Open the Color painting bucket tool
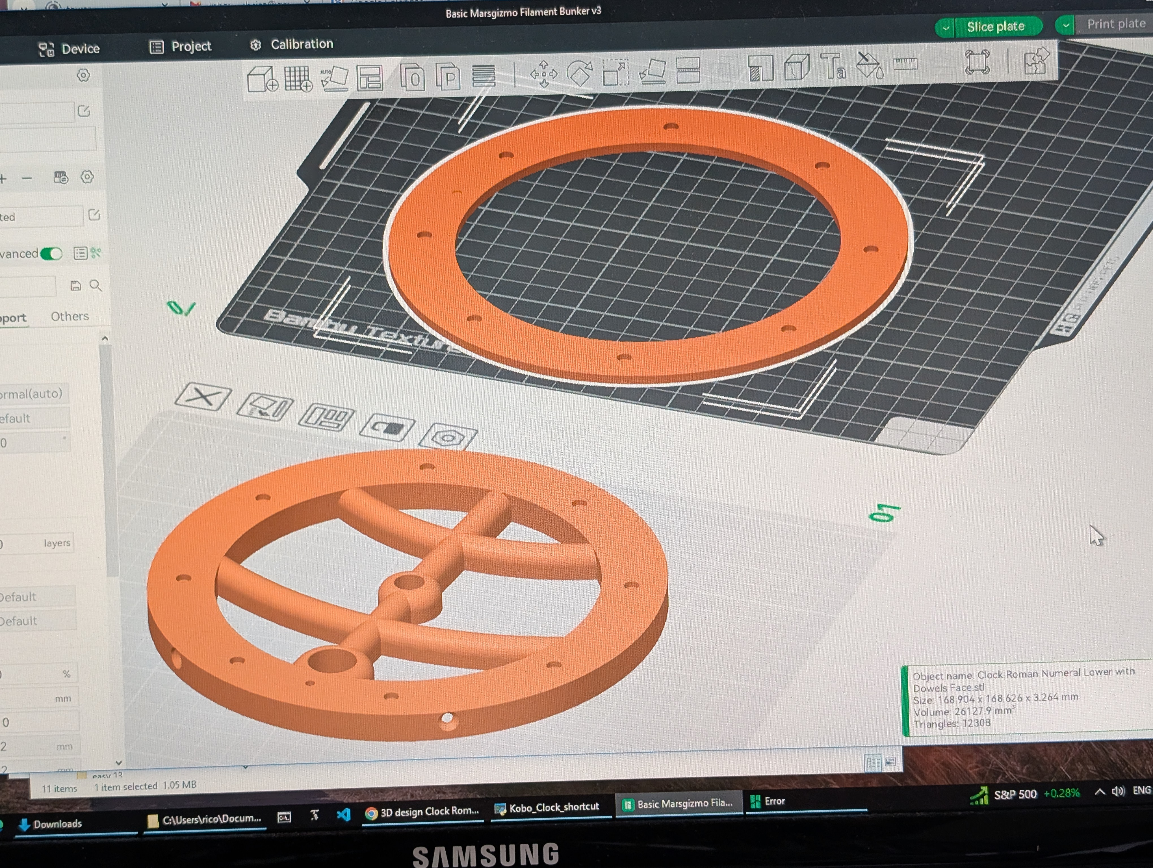Screen dimensions: 1153x868 [870, 65]
